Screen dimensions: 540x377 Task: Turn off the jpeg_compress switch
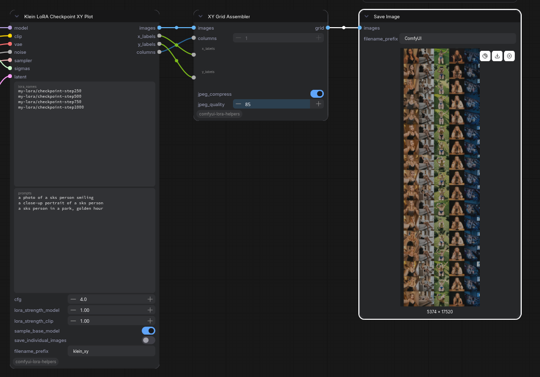point(317,94)
